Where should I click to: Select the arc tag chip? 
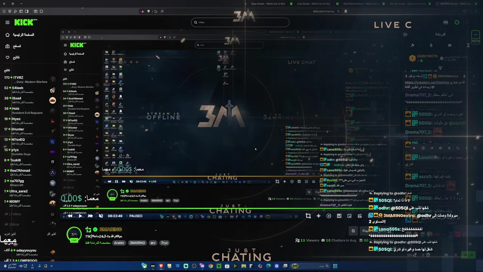[153, 243]
